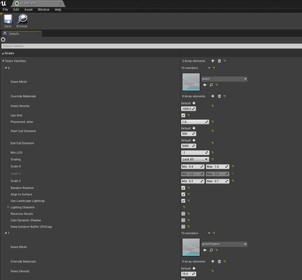
Task: Reset Placement Jitter to default value
Action: tap(213, 122)
